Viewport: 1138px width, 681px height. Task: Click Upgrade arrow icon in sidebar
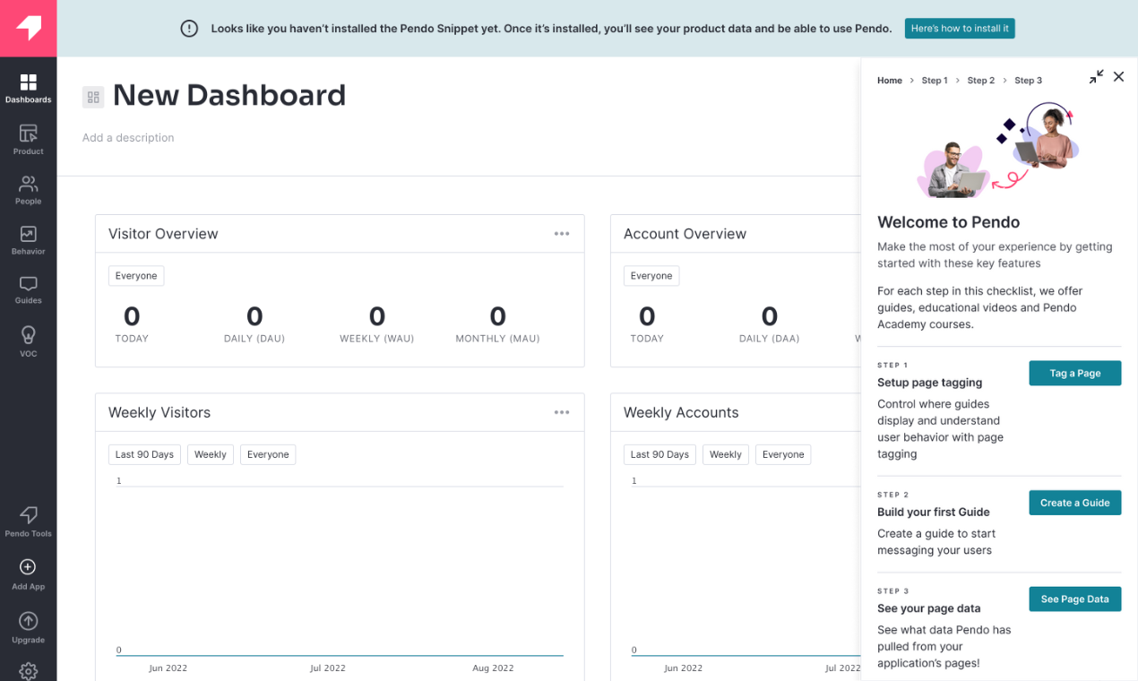pyautogui.click(x=28, y=621)
